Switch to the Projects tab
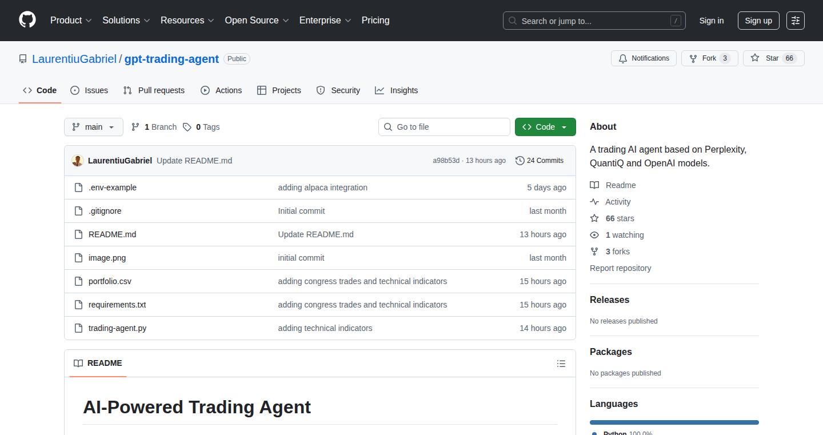Screen dimensions: 823x435 279,90
